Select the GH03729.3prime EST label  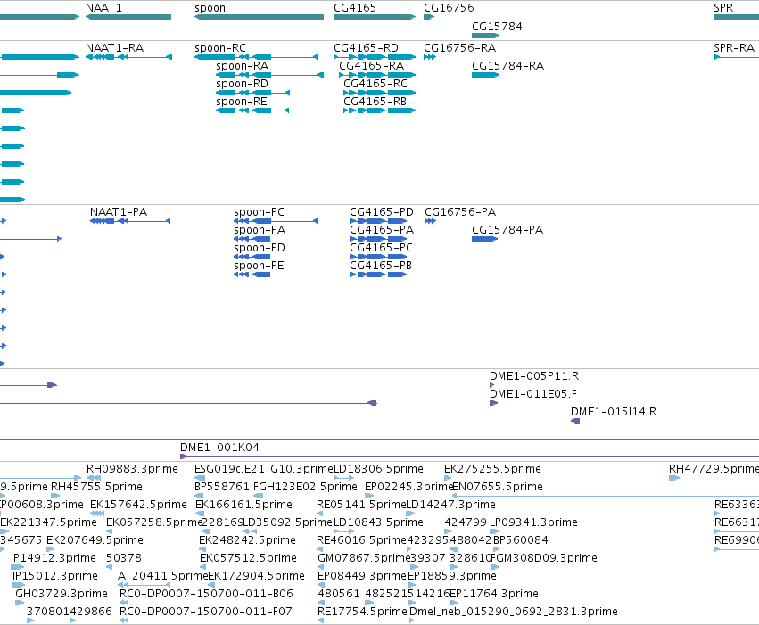62,594
